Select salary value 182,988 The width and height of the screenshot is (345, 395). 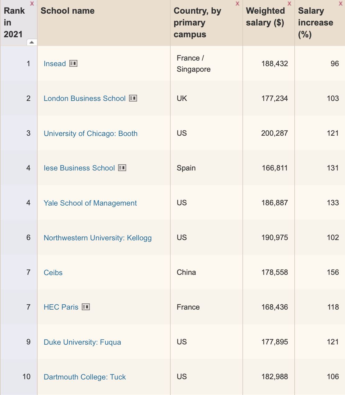coord(274,377)
